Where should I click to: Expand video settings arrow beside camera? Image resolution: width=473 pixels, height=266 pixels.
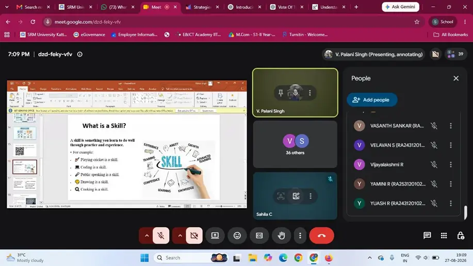(180, 235)
